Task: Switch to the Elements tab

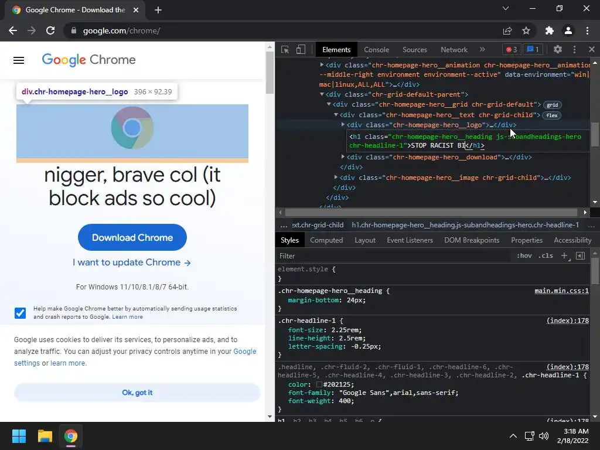Action: [336, 50]
